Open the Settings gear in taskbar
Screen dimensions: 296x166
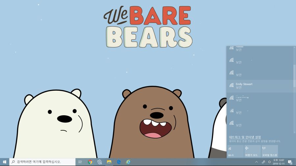point(99,162)
